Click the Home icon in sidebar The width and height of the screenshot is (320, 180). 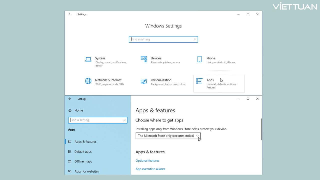point(70,110)
